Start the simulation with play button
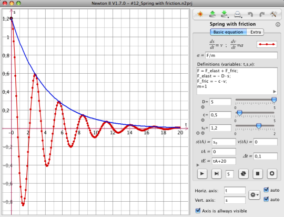The height and width of the screenshot is (217, 284). [202, 174]
